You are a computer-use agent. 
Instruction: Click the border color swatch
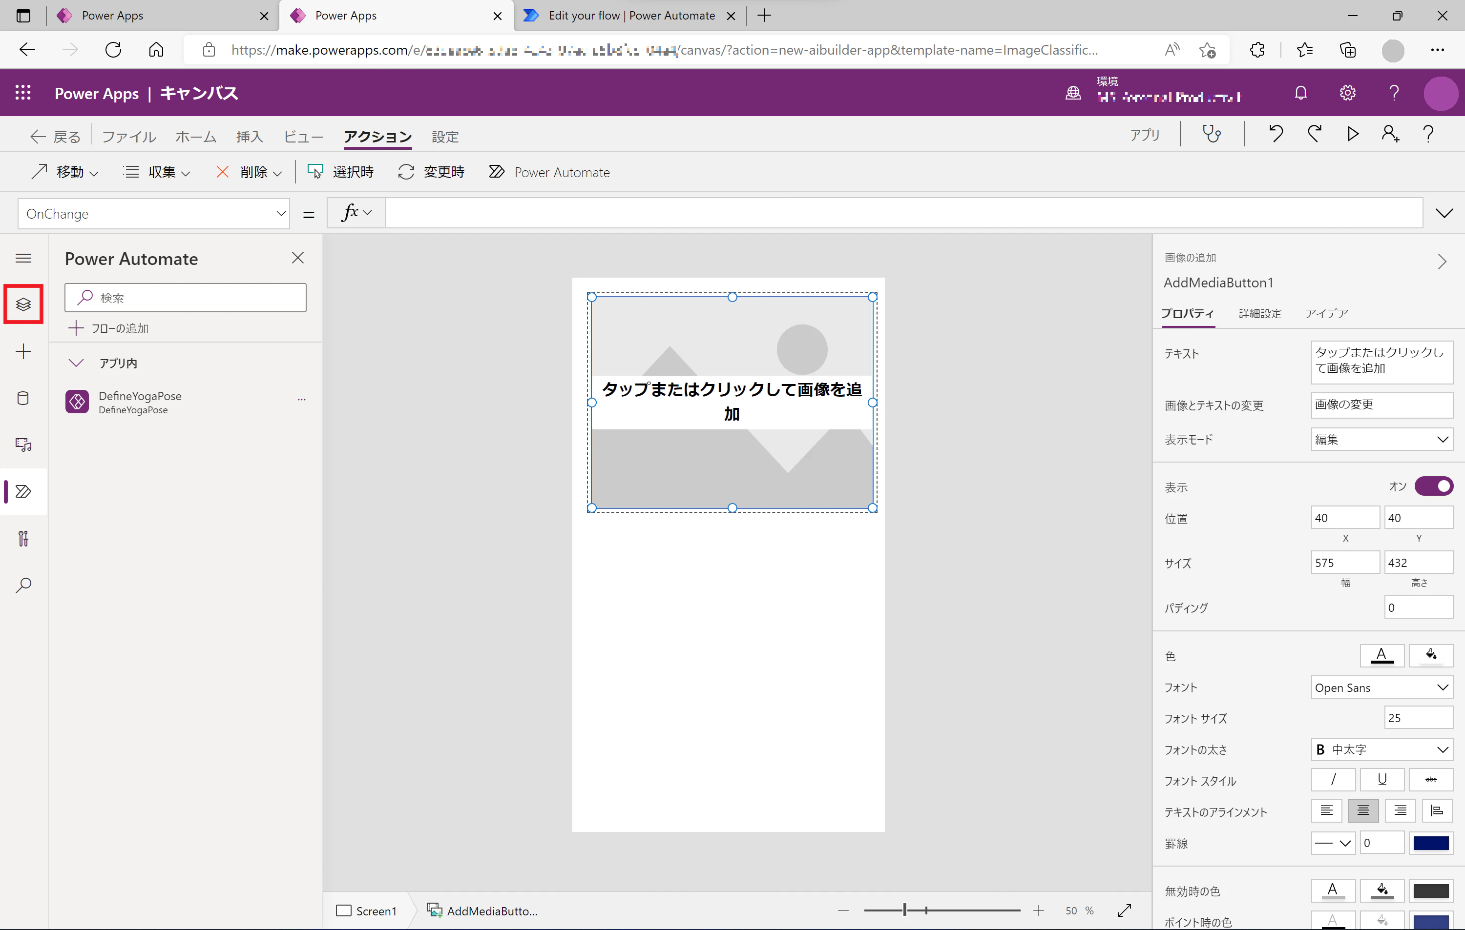coord(1431,843)
